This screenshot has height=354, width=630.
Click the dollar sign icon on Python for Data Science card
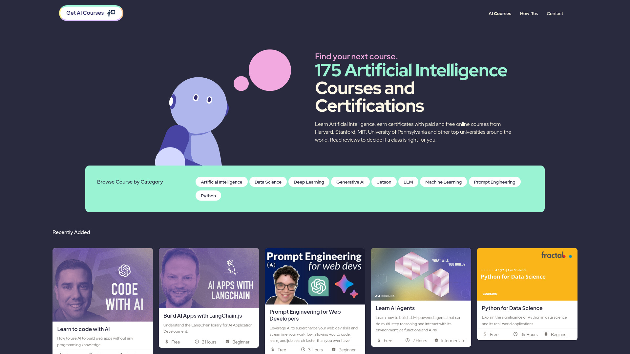click(x=485, y=334)
